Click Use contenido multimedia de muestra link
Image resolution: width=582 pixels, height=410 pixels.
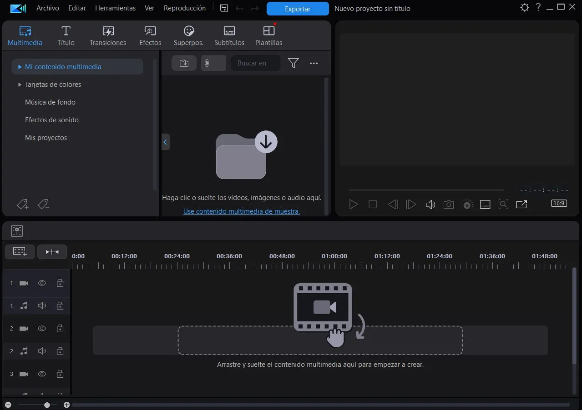coord(242,211)
